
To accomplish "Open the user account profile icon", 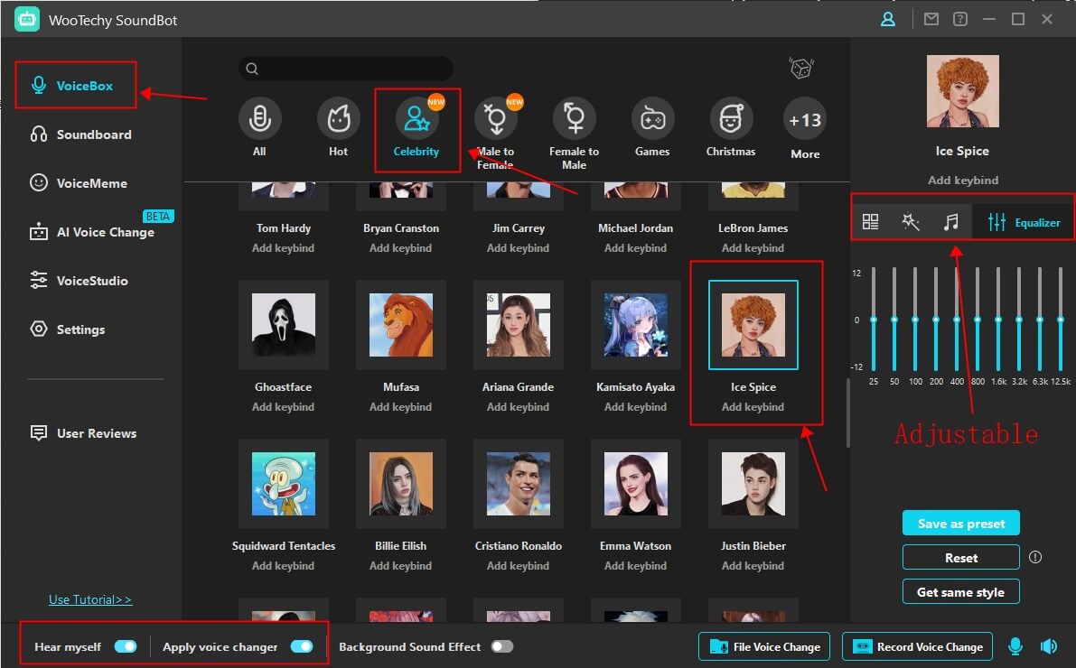I will (x=888, y=19).
